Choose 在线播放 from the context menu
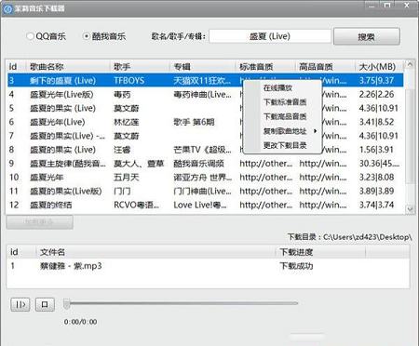 277,87
